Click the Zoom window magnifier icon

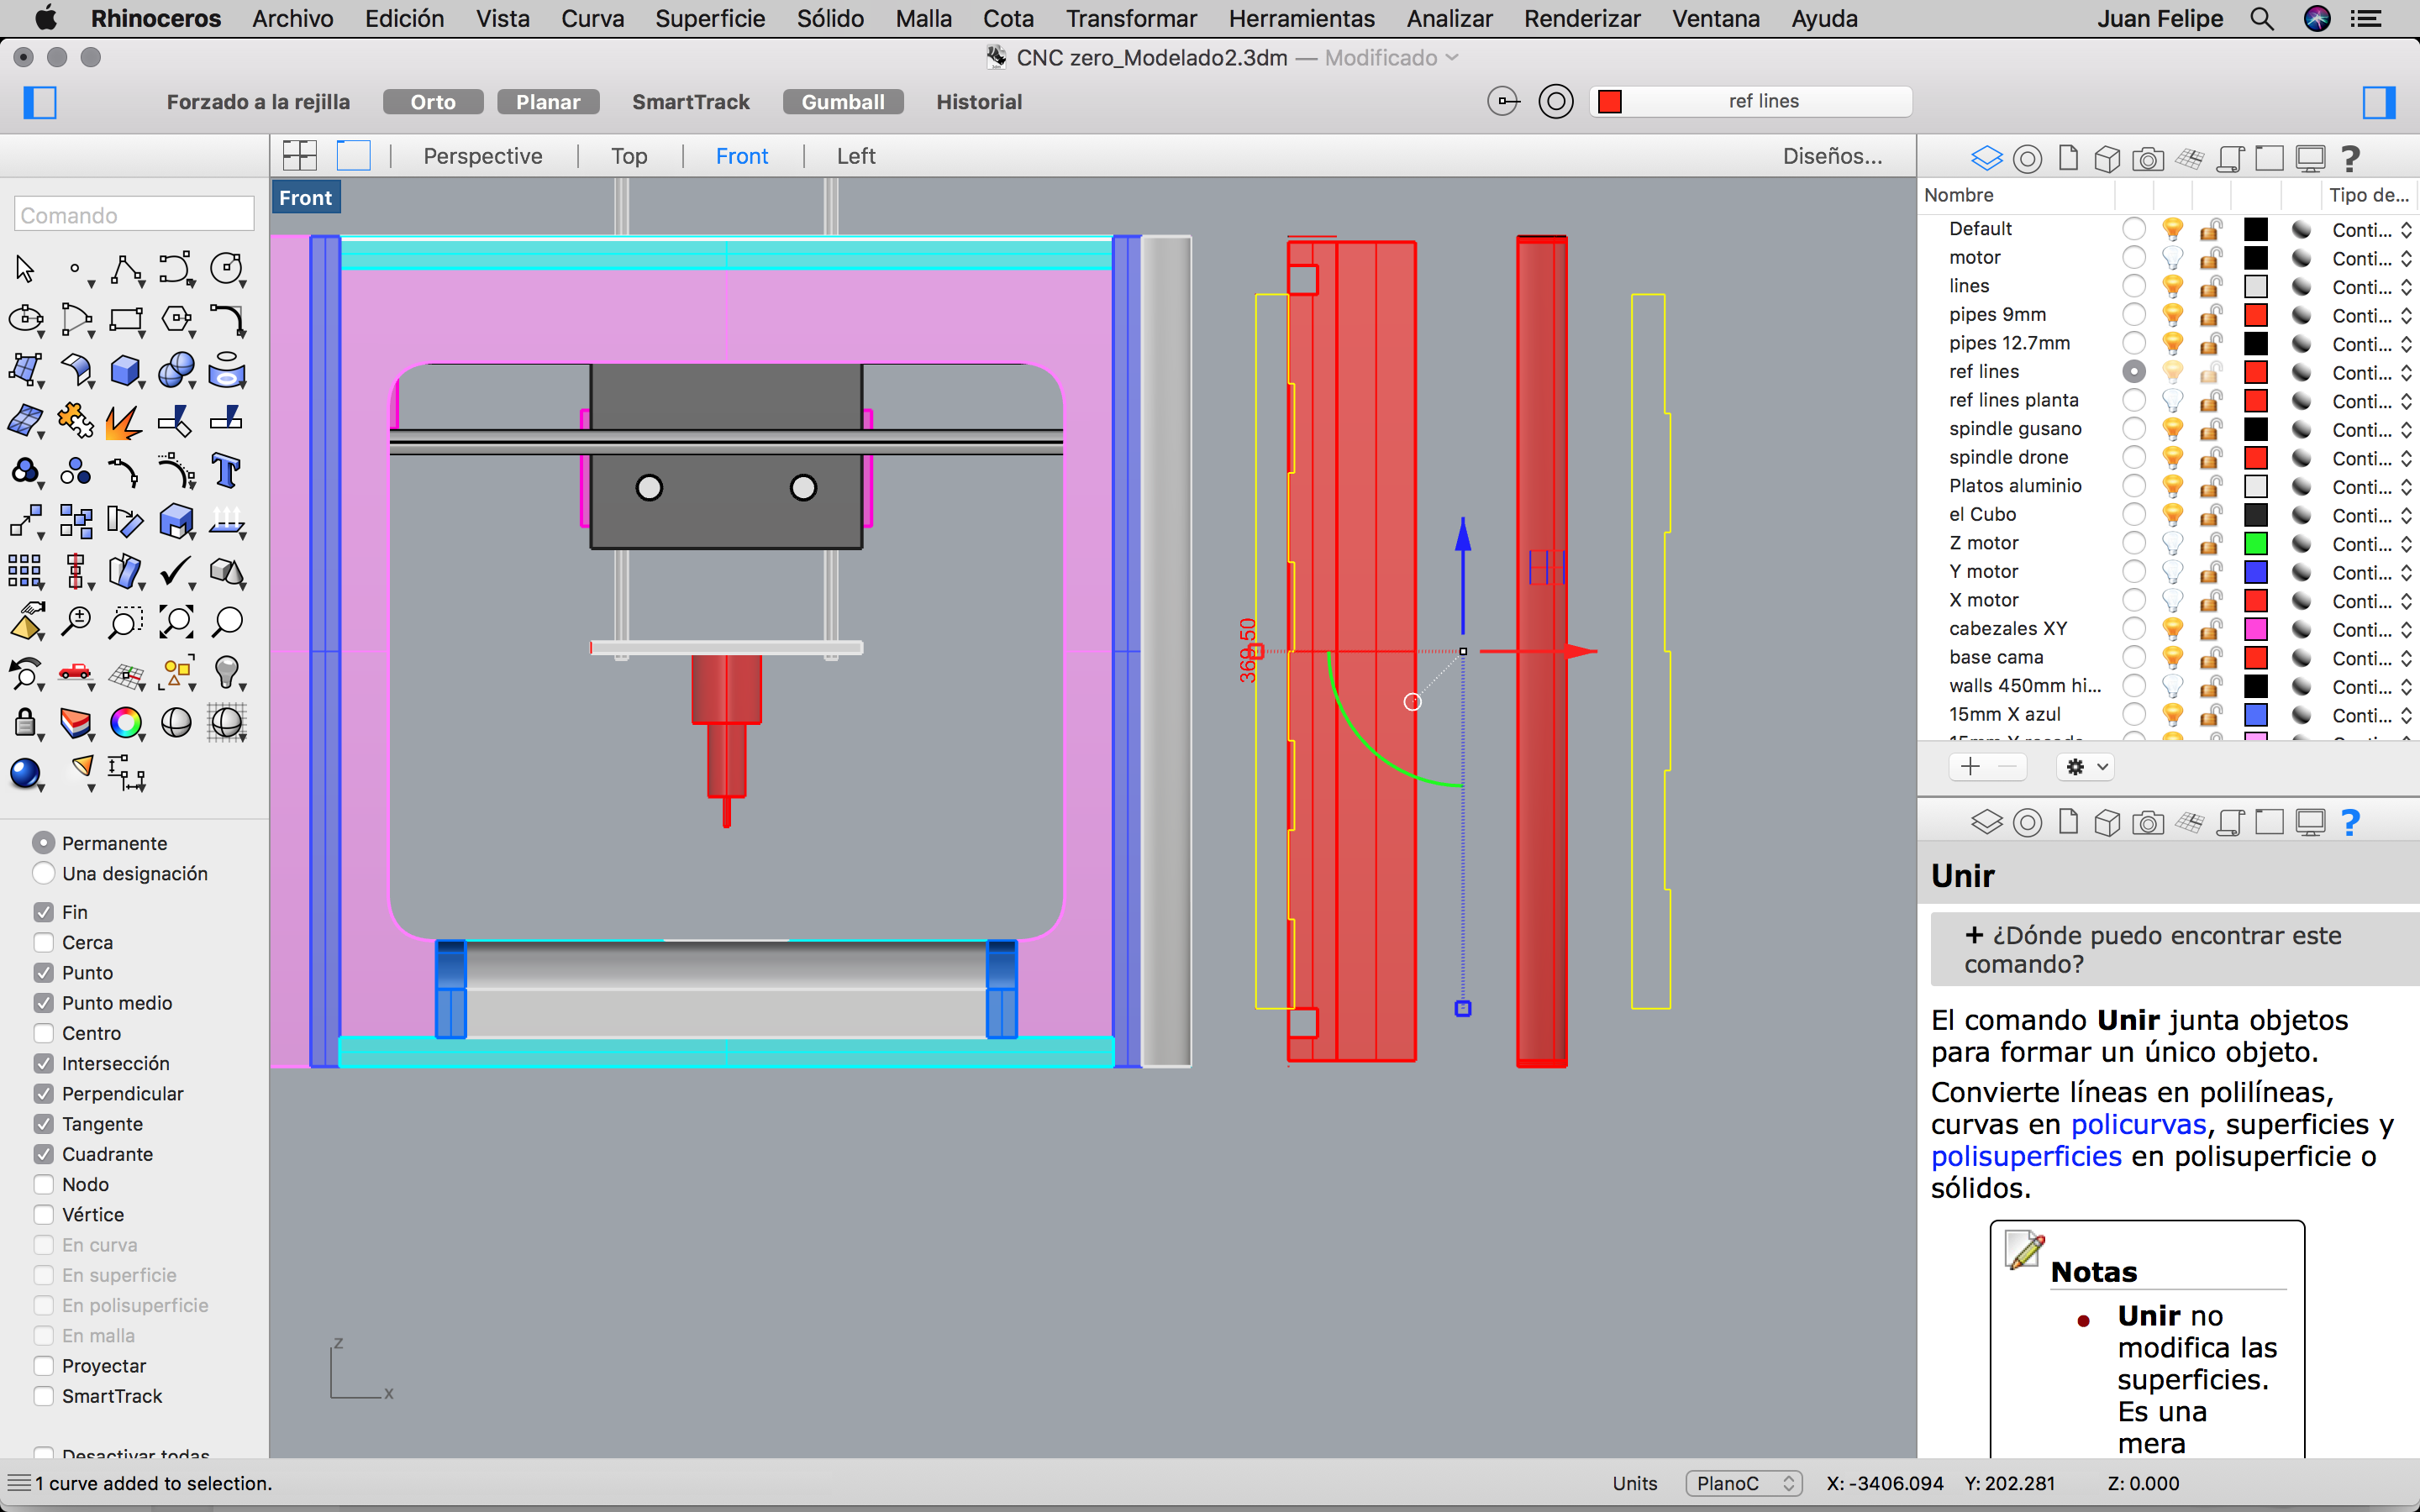[125, 622]
